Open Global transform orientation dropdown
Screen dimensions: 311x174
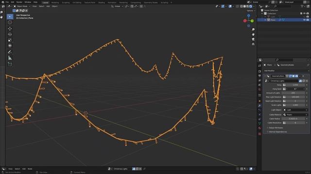[117, 6]
